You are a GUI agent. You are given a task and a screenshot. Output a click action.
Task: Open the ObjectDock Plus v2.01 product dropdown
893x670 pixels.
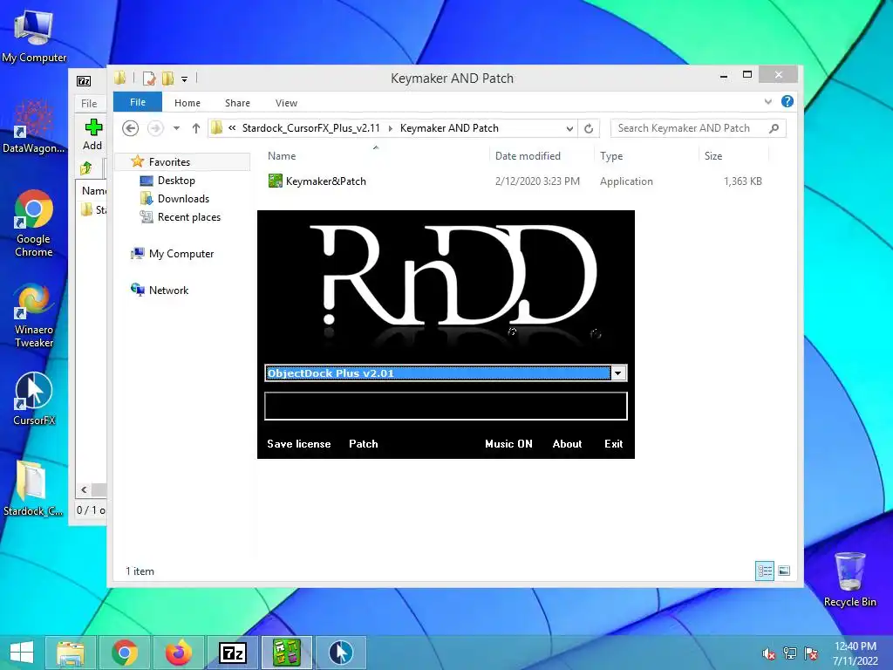618,373
